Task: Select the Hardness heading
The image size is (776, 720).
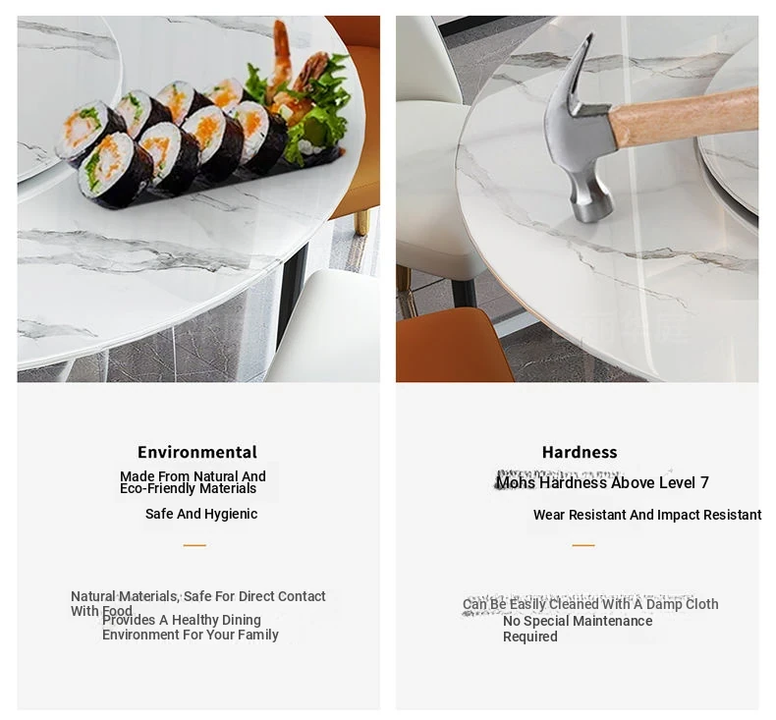Action: (580, 452)
